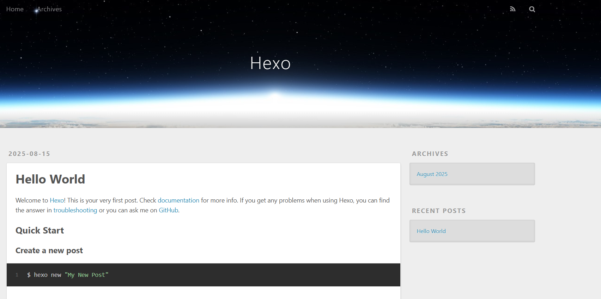This screenshot has width=601, height=299.
Task: Click the Hexo site title
Action: click(x=270, y=63)
